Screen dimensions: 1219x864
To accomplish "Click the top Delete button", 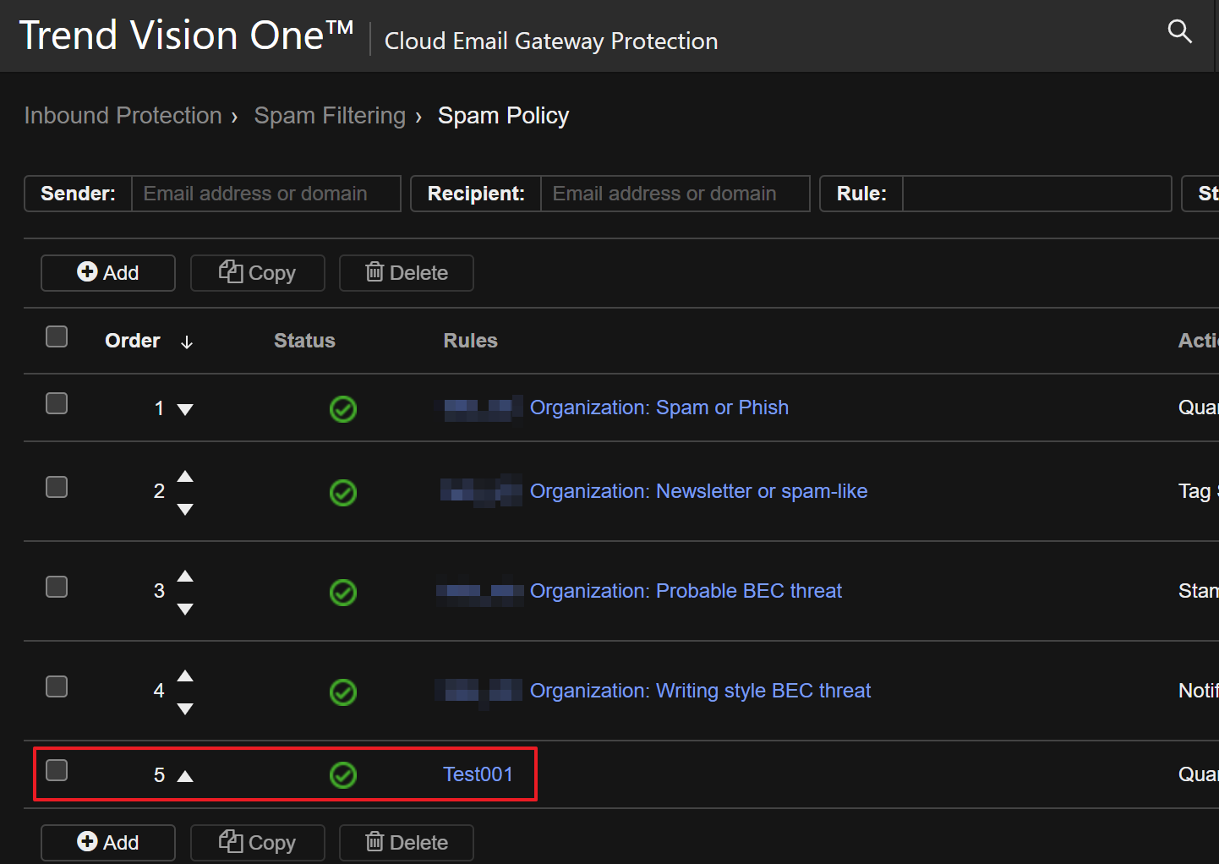I will [407, 273].
